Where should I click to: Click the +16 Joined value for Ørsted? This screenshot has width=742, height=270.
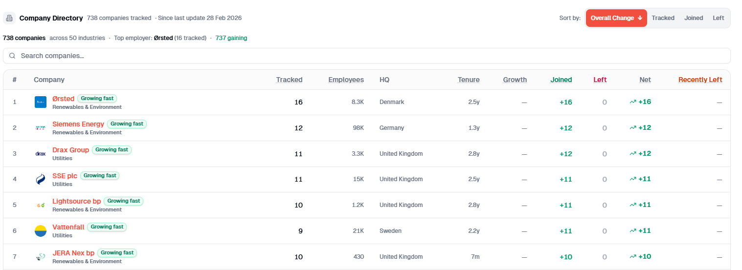566,102
